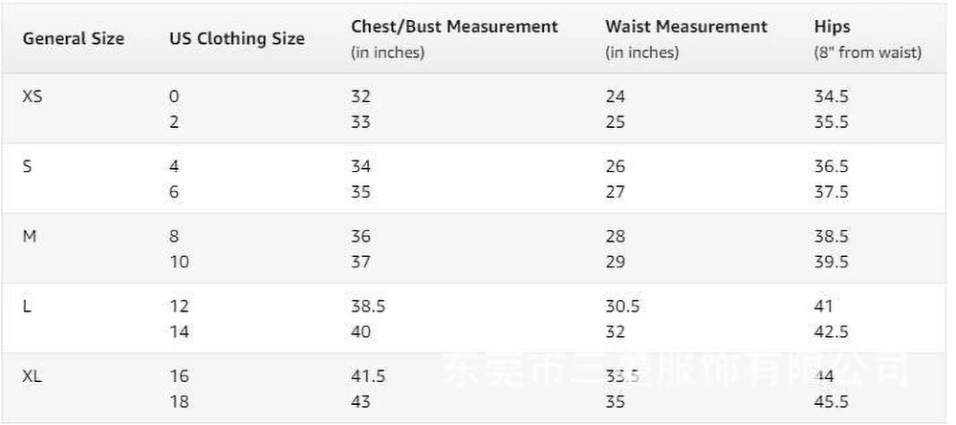Select the S general size label
The height and width of the screenshot is (425, 956).
tap(27, 166)
